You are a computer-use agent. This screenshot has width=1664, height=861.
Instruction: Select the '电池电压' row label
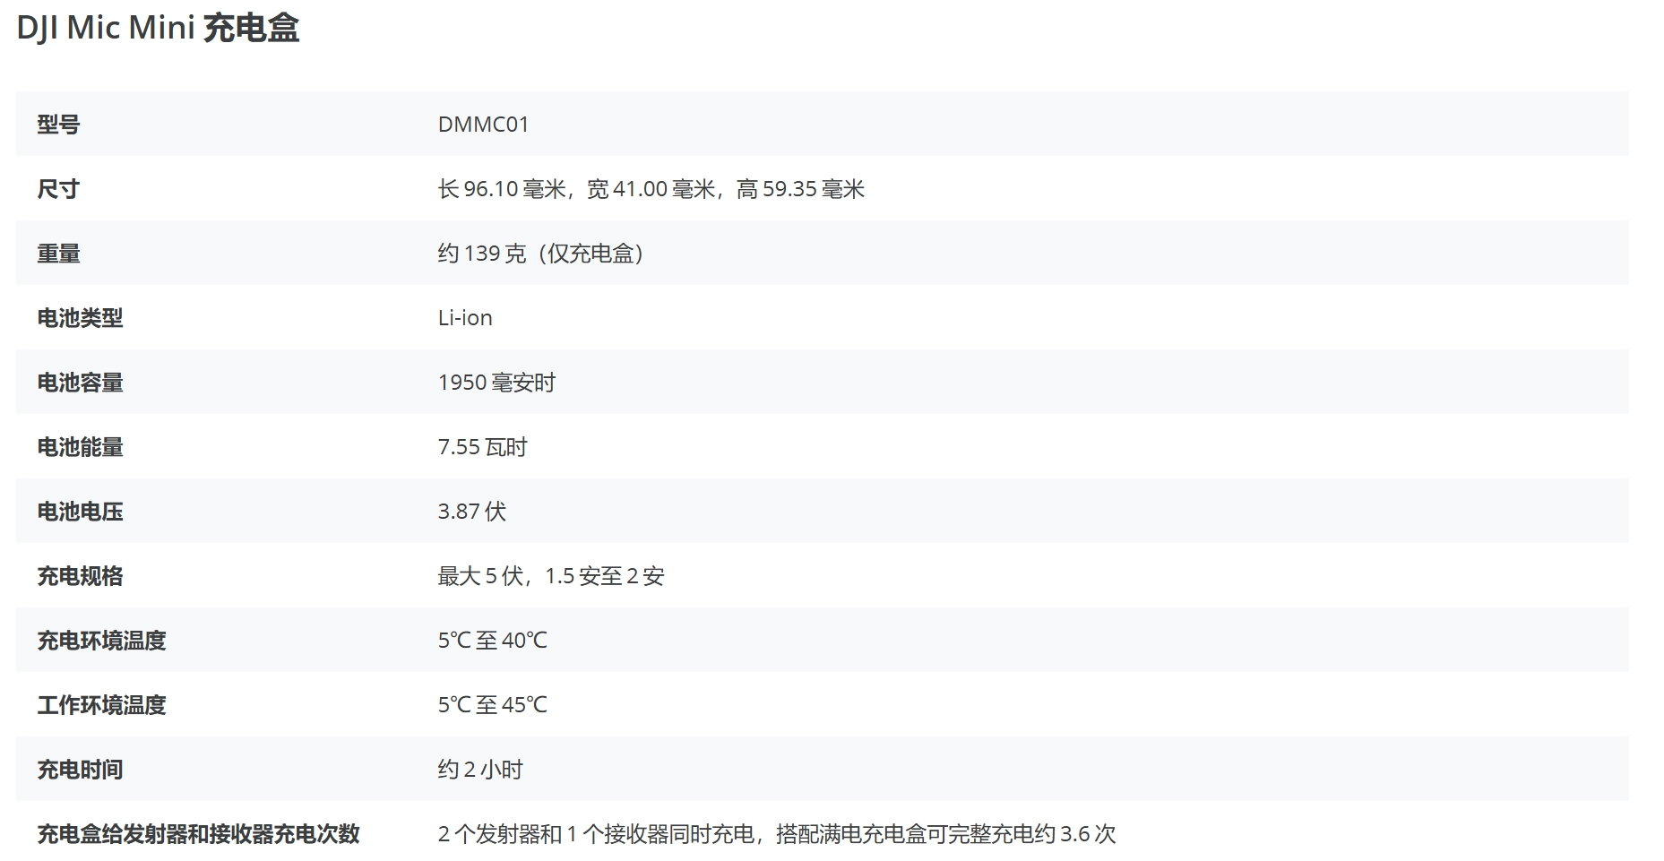pos(80,512)
